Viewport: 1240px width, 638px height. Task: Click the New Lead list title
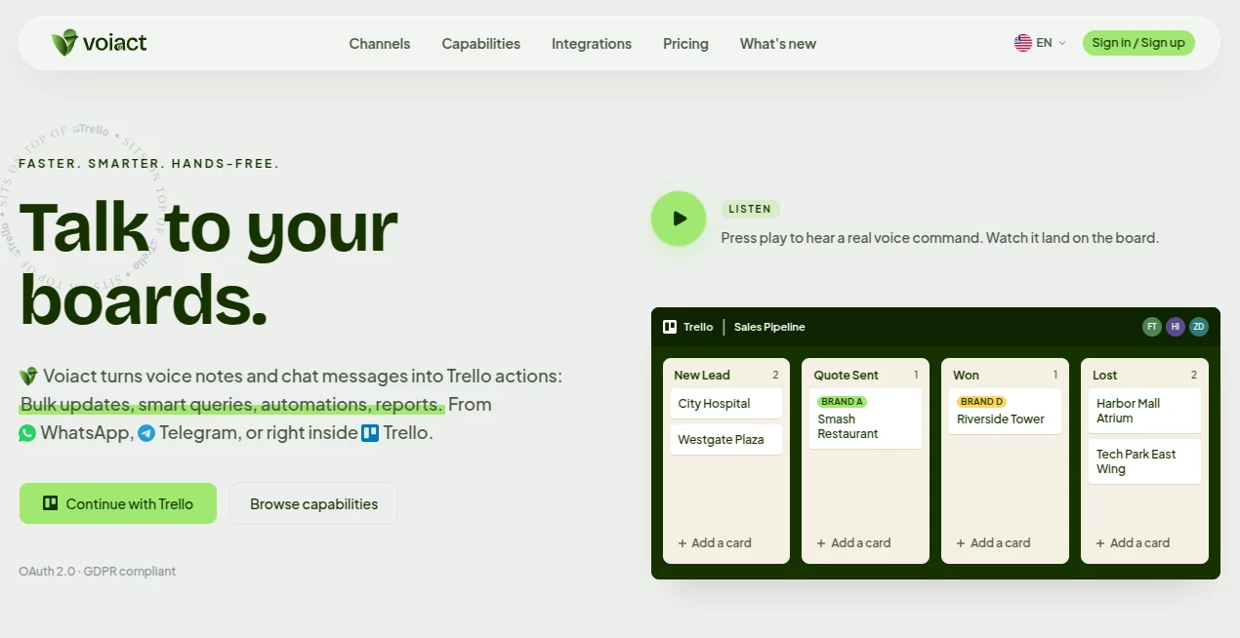click(702, 375)
